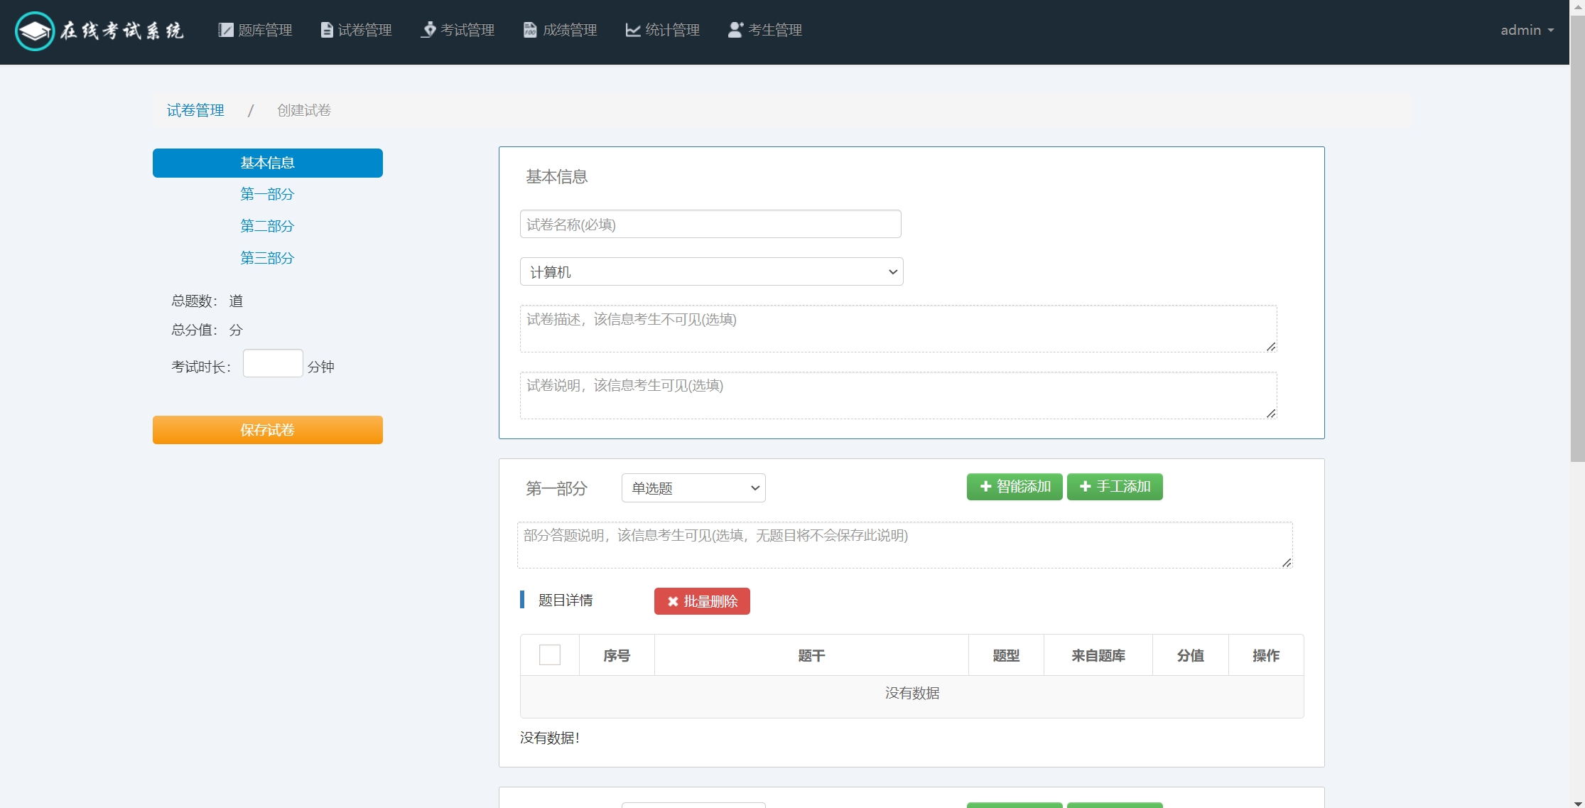Image resolution: width=1585 pixels, height=808 pixels.
Task: Click the 创建试卷 breadcrumb text
Action: [304, 110]
